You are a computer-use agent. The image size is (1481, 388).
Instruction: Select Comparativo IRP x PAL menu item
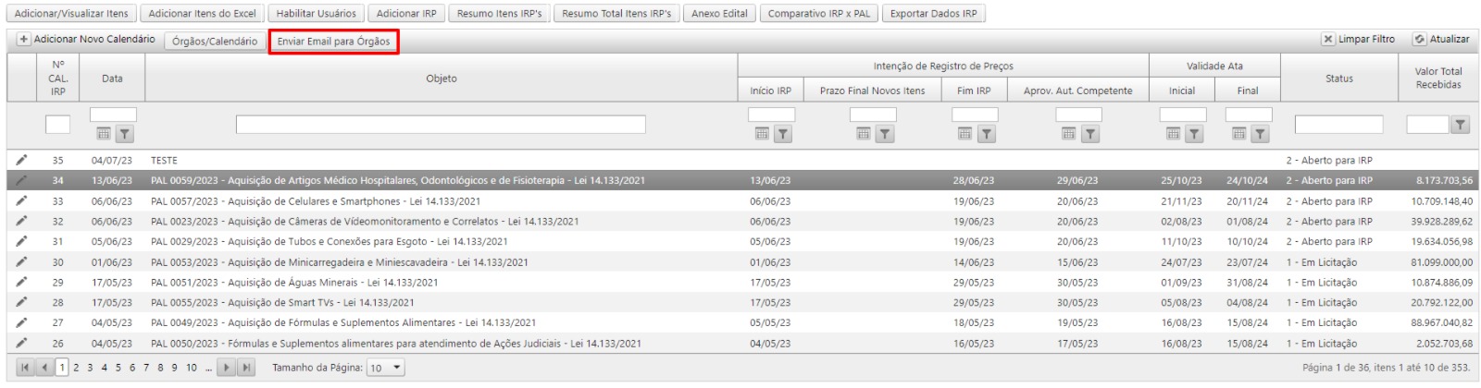818,14
